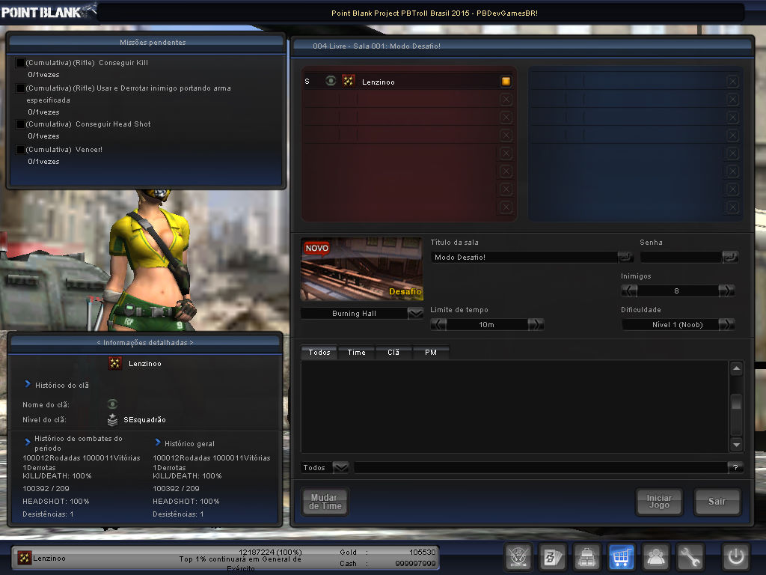
Task: Click Lenzinoo's rank badge in the red team slot
Action: tap(348, 81)
